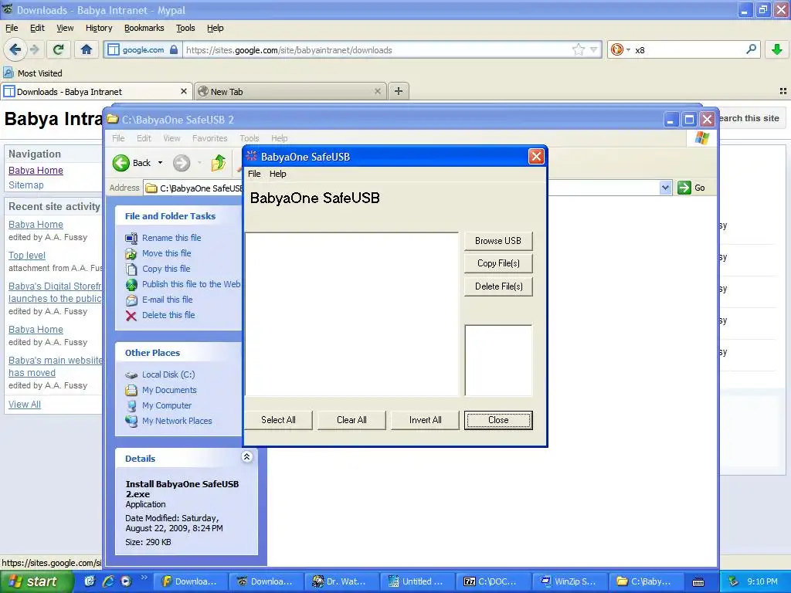Click the Copy File(s) button
The image size is (791, 593).
(498, 263)
